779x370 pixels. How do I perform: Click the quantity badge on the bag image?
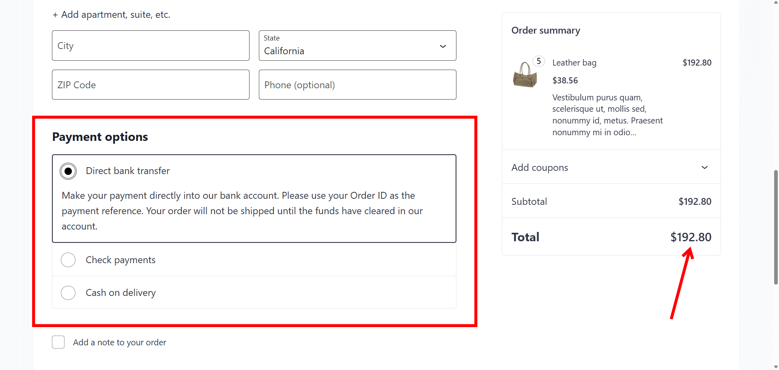[538, 61]
